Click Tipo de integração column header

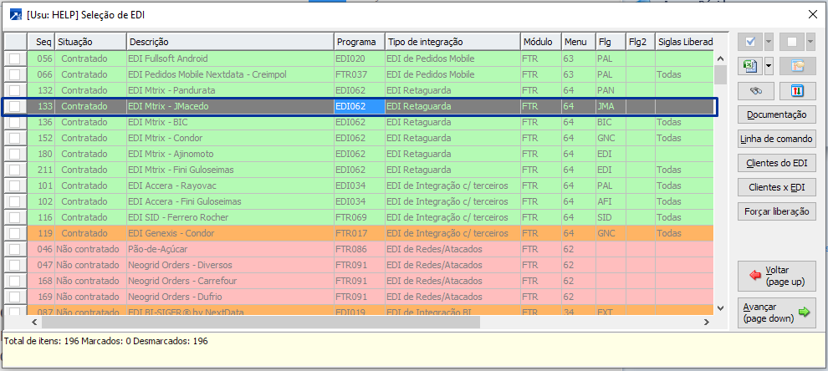coord(452,42)
